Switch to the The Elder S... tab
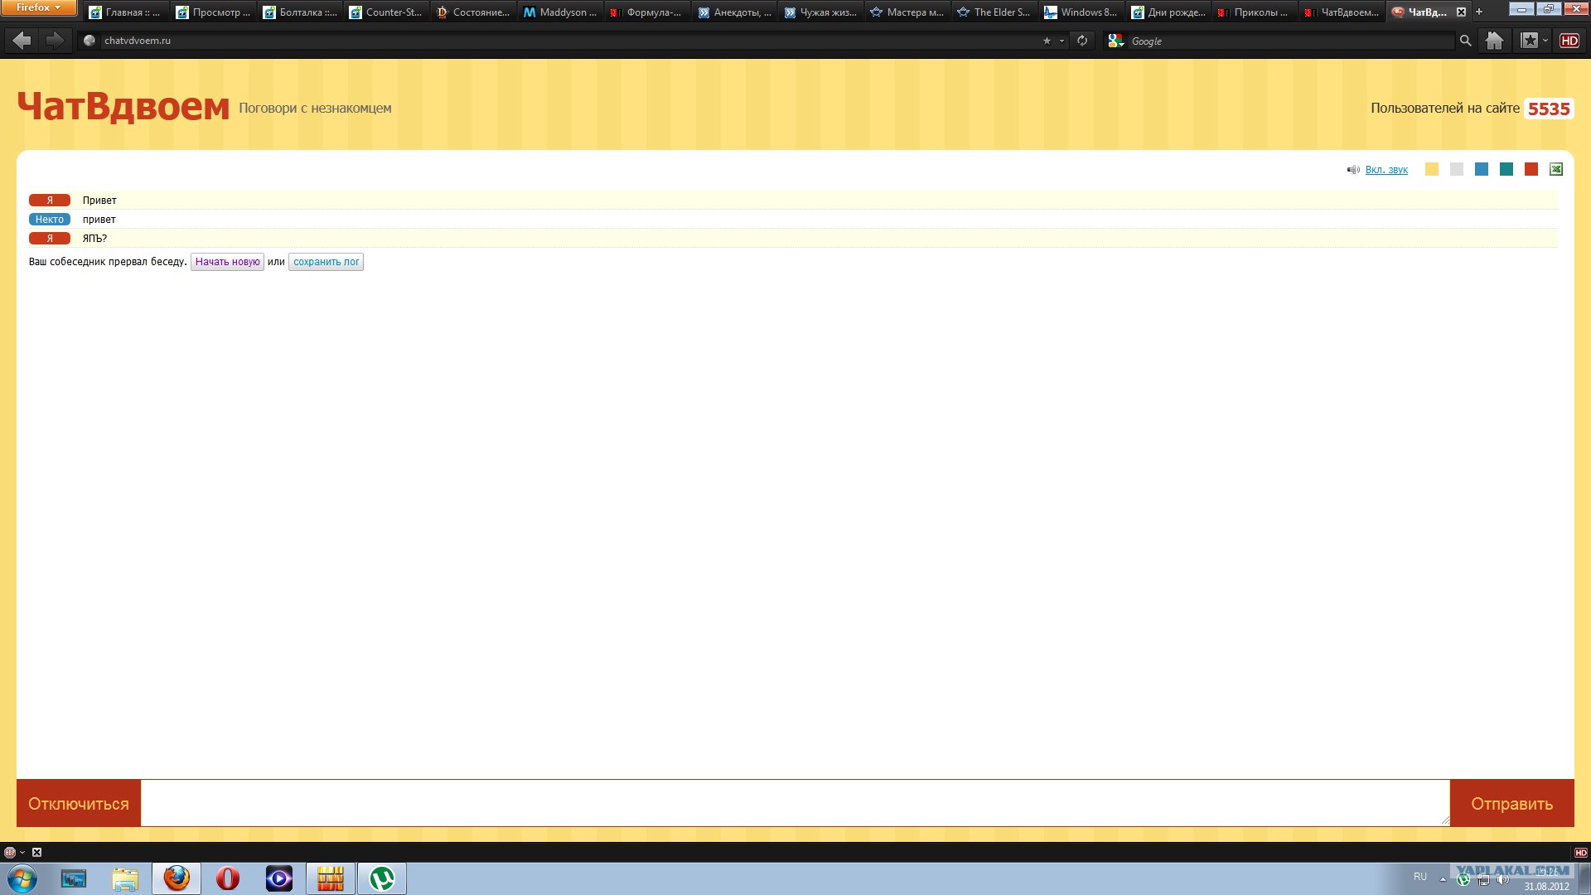 click(994, 12)
